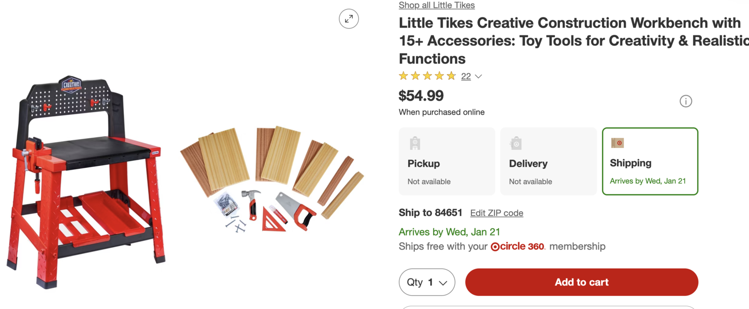Click Shop all Little Tikes link
Image resolution: width=749 pixels, height=309 pixels.
(436, 5)
